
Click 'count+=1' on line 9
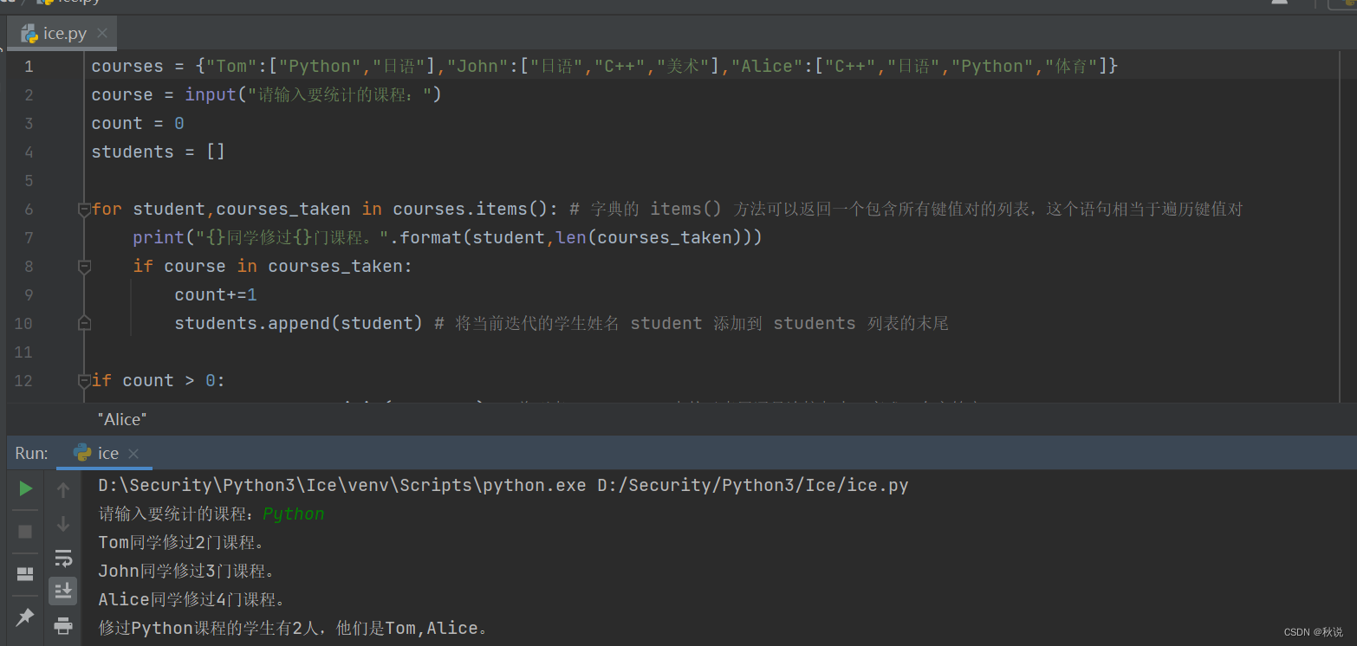(216, 294)
